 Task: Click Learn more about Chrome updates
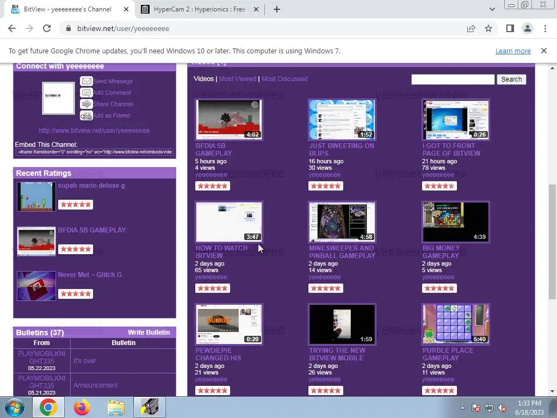coord(513,51)
